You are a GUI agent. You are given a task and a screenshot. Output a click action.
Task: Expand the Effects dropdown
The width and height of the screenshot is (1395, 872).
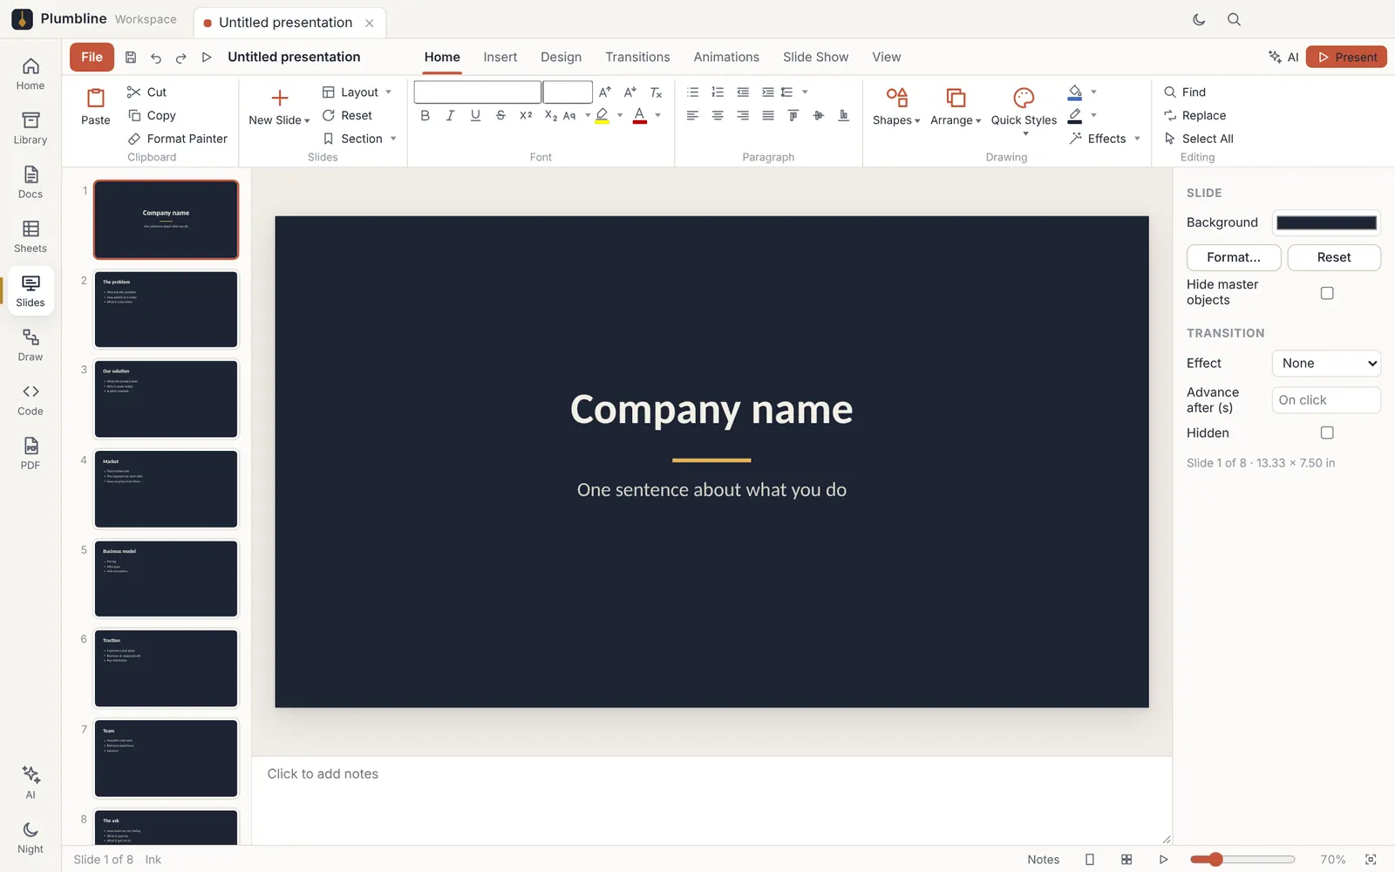coord(1105,139)
